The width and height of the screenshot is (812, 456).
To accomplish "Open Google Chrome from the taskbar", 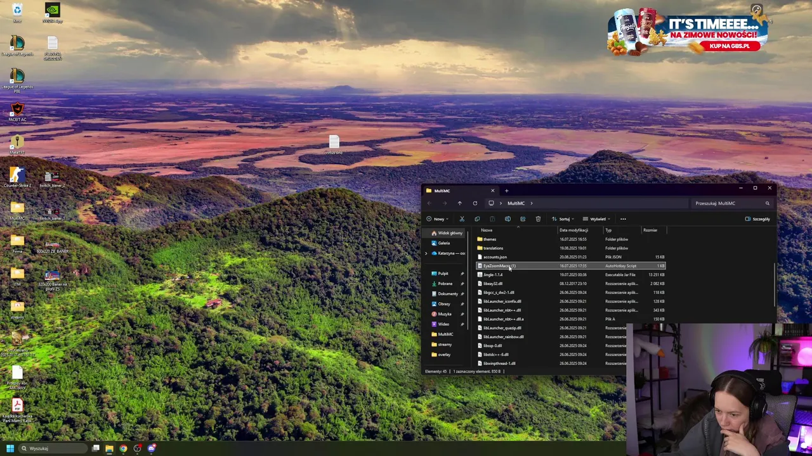I will pos(123,448).
